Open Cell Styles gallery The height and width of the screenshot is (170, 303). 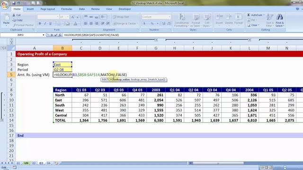[x=206, y=20]
